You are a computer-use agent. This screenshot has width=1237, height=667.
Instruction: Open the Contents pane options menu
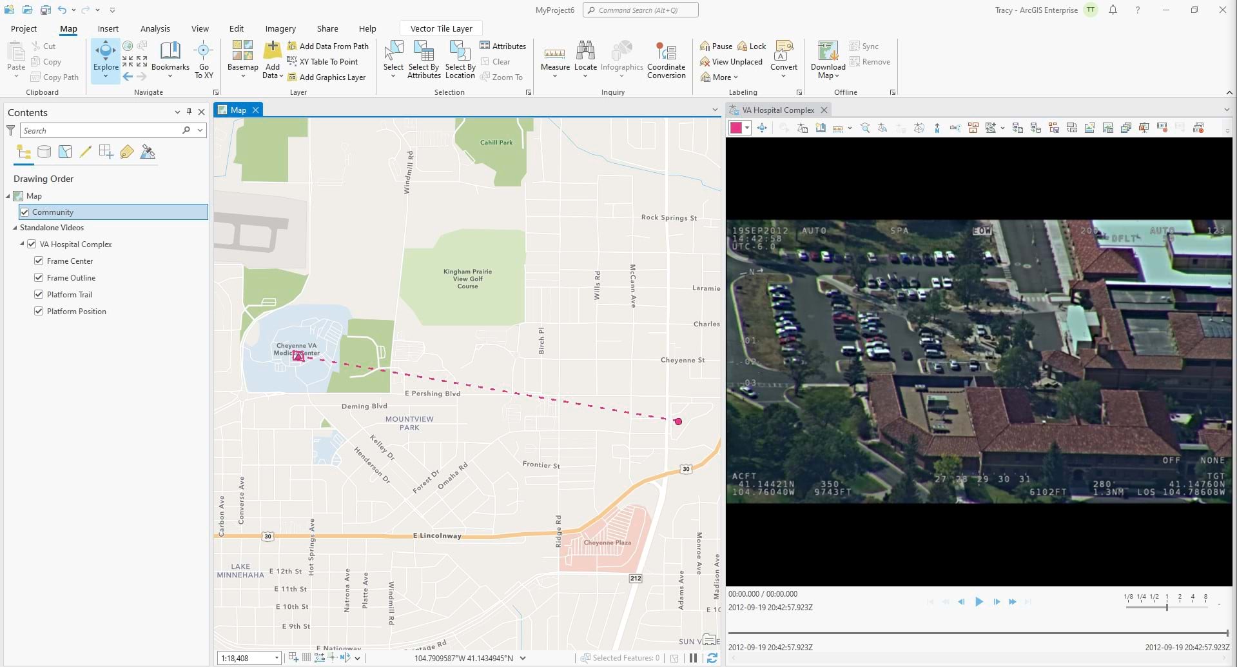177,112
